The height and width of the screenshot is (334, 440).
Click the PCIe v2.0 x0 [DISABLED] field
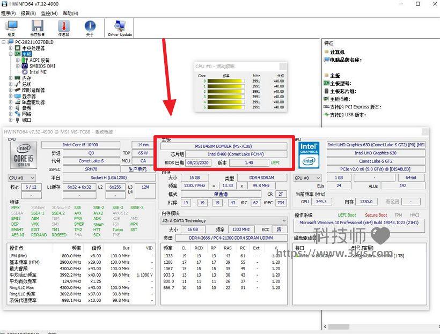(x=376, y=169)
